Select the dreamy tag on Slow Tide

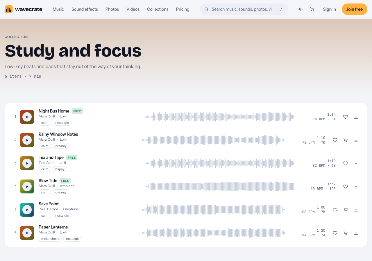(x=61, y=192)
